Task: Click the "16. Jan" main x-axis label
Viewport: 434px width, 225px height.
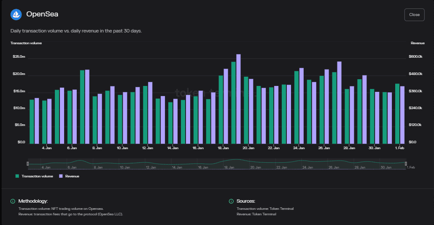Action: coord(198,148)
